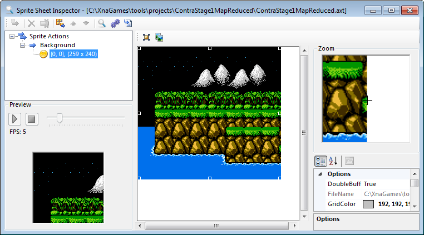The image size is (424, 235).
Task: Stop the preview with Stop button
Action: click(32, 119)
